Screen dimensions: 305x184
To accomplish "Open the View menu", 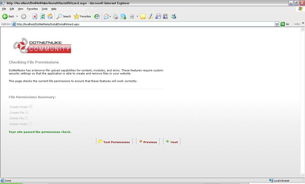I will click(x=20, y=9).
